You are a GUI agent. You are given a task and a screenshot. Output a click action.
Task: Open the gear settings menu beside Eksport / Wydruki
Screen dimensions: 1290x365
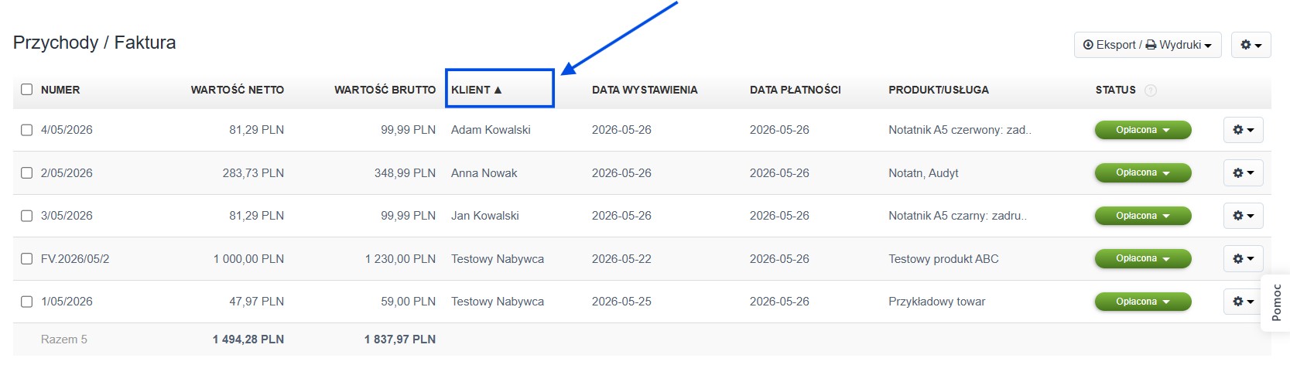pos(1251,45)
